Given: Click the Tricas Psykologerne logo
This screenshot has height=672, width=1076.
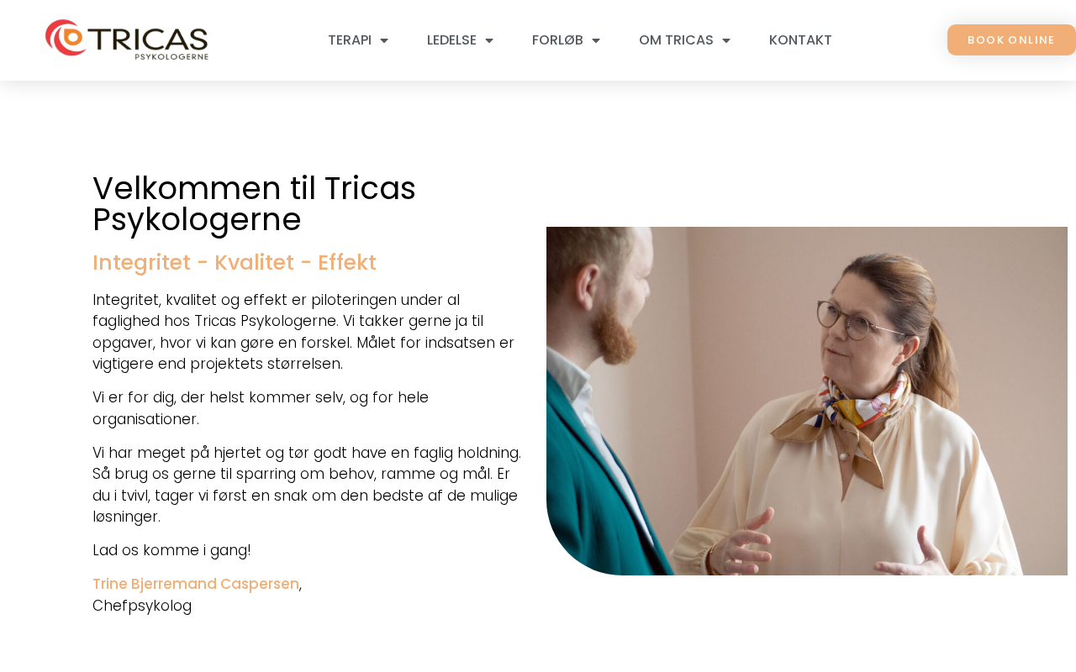Looking at the screenshot, I should pos(127,39).
